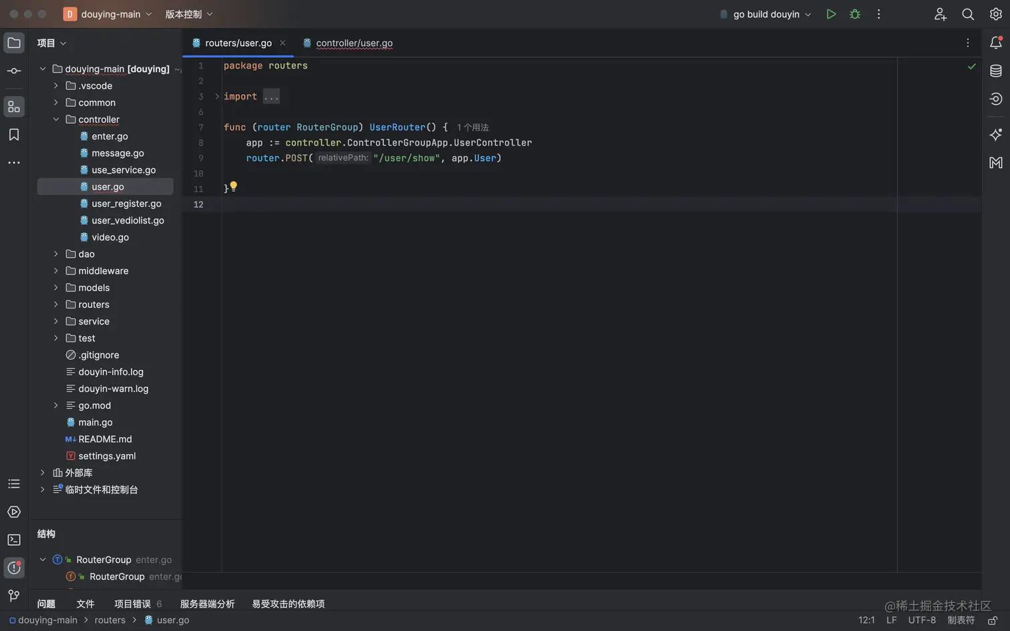Open the AI Assistant sparkle icon

click(x=996, y=135)
